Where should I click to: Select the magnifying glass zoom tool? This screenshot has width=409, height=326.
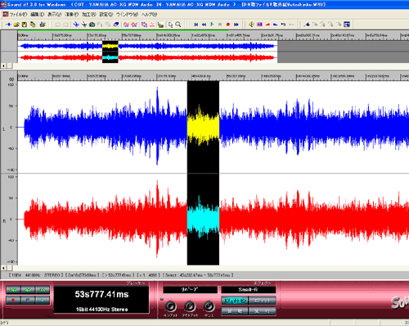click(x=178, y=25)
